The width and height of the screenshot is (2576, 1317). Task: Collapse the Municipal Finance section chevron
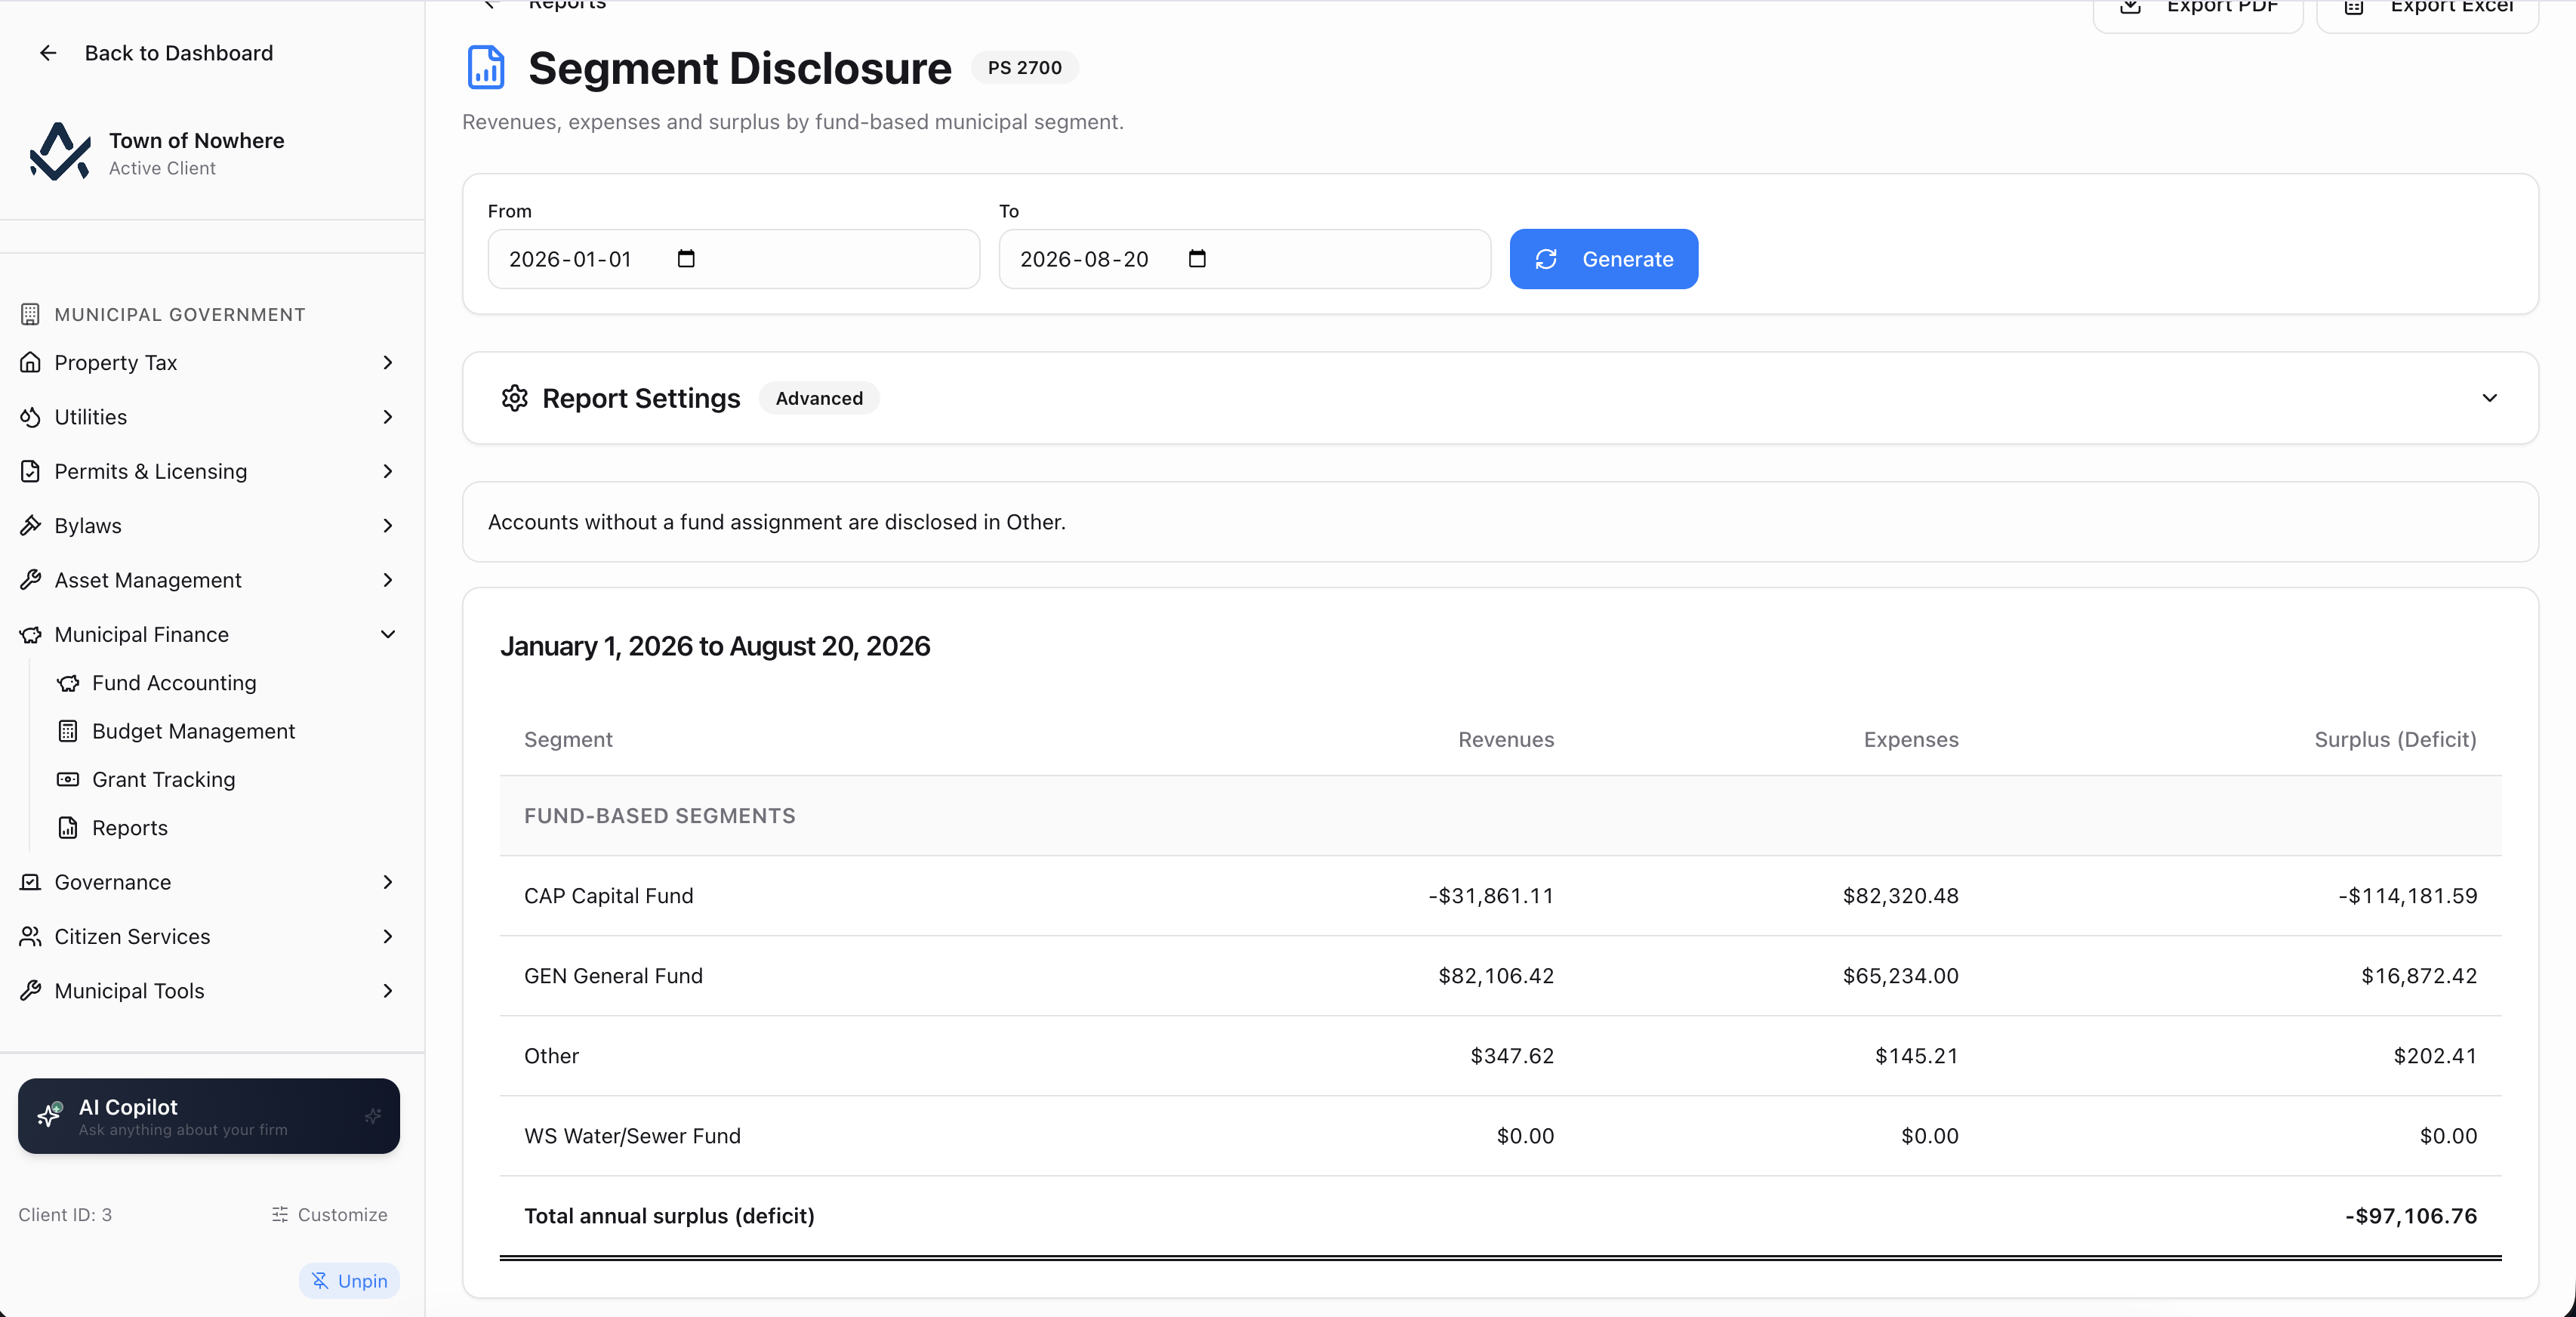coord(388,634)
